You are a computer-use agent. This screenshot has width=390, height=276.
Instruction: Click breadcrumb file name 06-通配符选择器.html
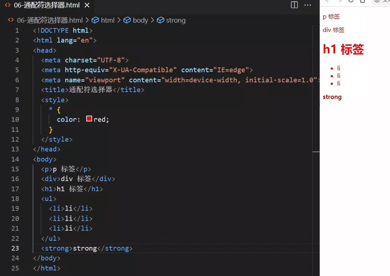(50, 20)
